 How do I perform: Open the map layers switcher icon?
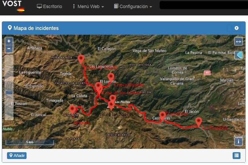tap(239, 55)
